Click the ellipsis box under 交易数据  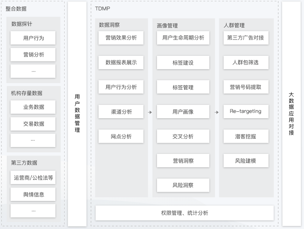coord(33,140)
